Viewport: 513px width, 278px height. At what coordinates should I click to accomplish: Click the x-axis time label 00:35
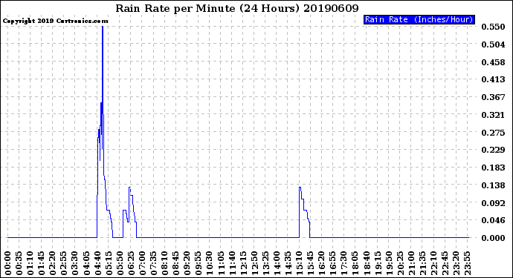[19, 263]
